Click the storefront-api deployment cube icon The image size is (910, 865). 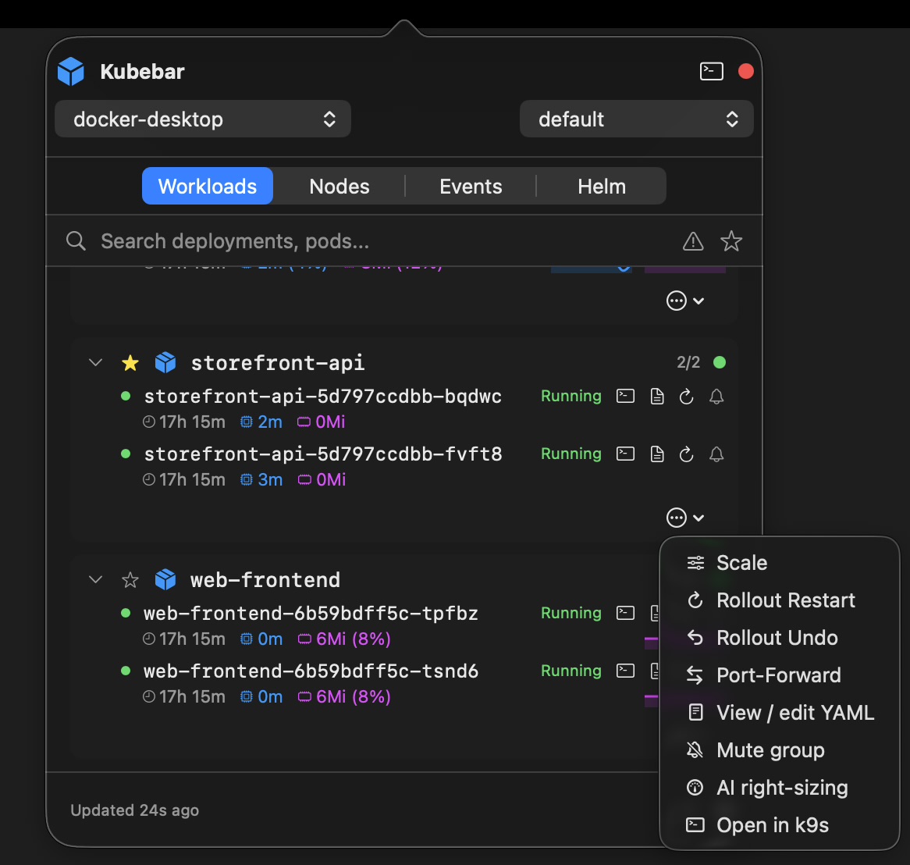pos(165,363)
